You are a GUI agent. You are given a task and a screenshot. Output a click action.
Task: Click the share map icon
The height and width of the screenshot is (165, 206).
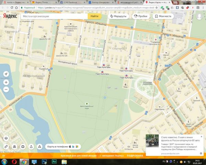31,146
